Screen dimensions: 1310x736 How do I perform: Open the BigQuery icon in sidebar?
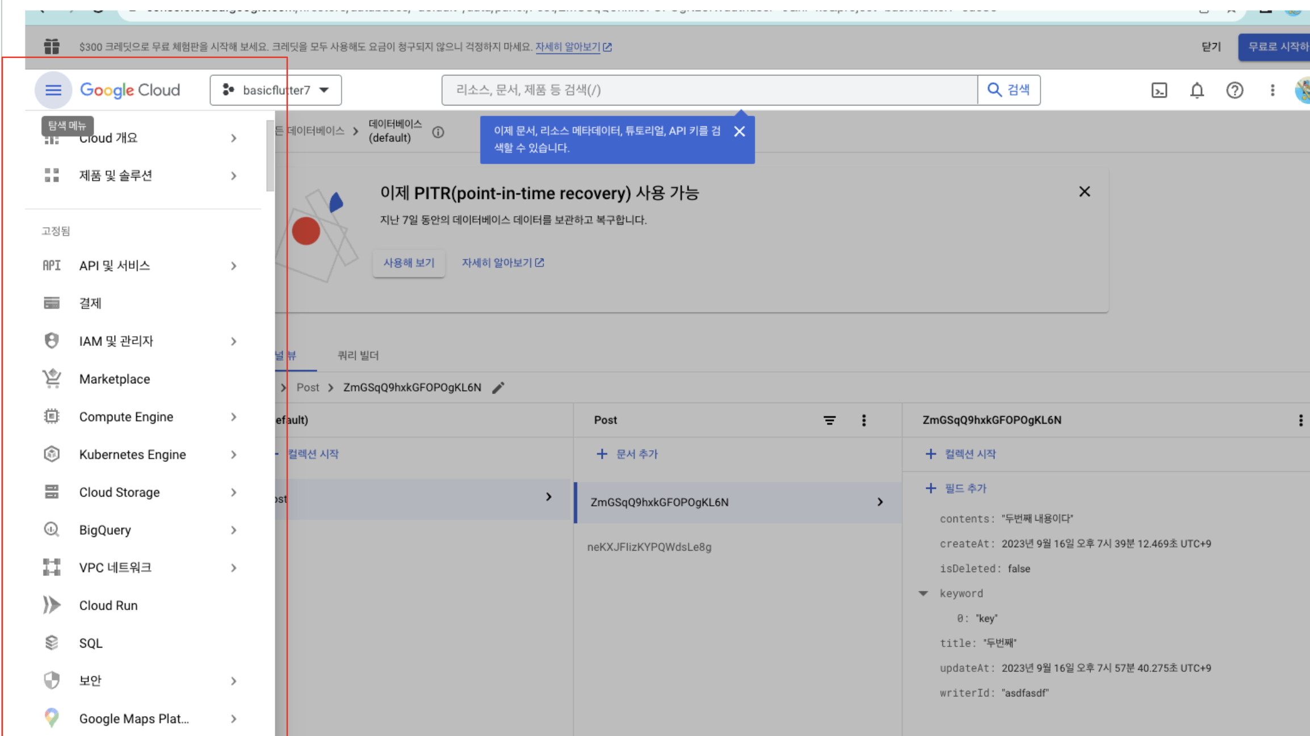[52, 530]
